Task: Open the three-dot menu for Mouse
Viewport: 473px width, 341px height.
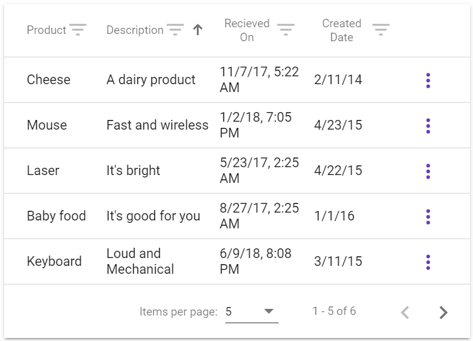Action: click(428, 126)
